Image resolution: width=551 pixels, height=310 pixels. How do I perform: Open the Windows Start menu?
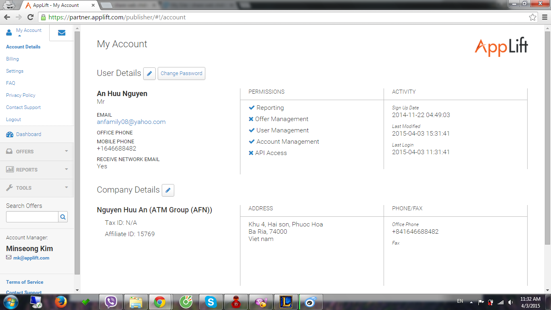tap(10, 302)
